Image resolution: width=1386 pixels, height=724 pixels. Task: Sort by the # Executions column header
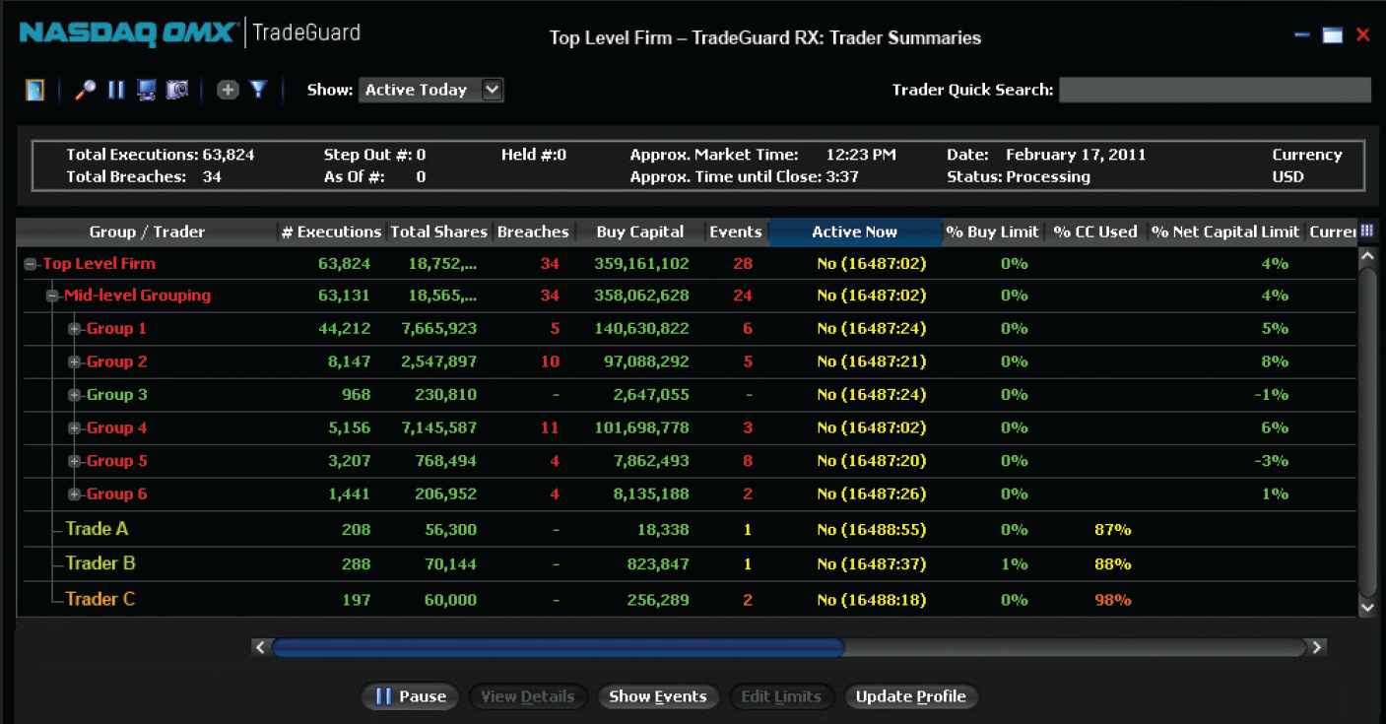click(331, 232)
